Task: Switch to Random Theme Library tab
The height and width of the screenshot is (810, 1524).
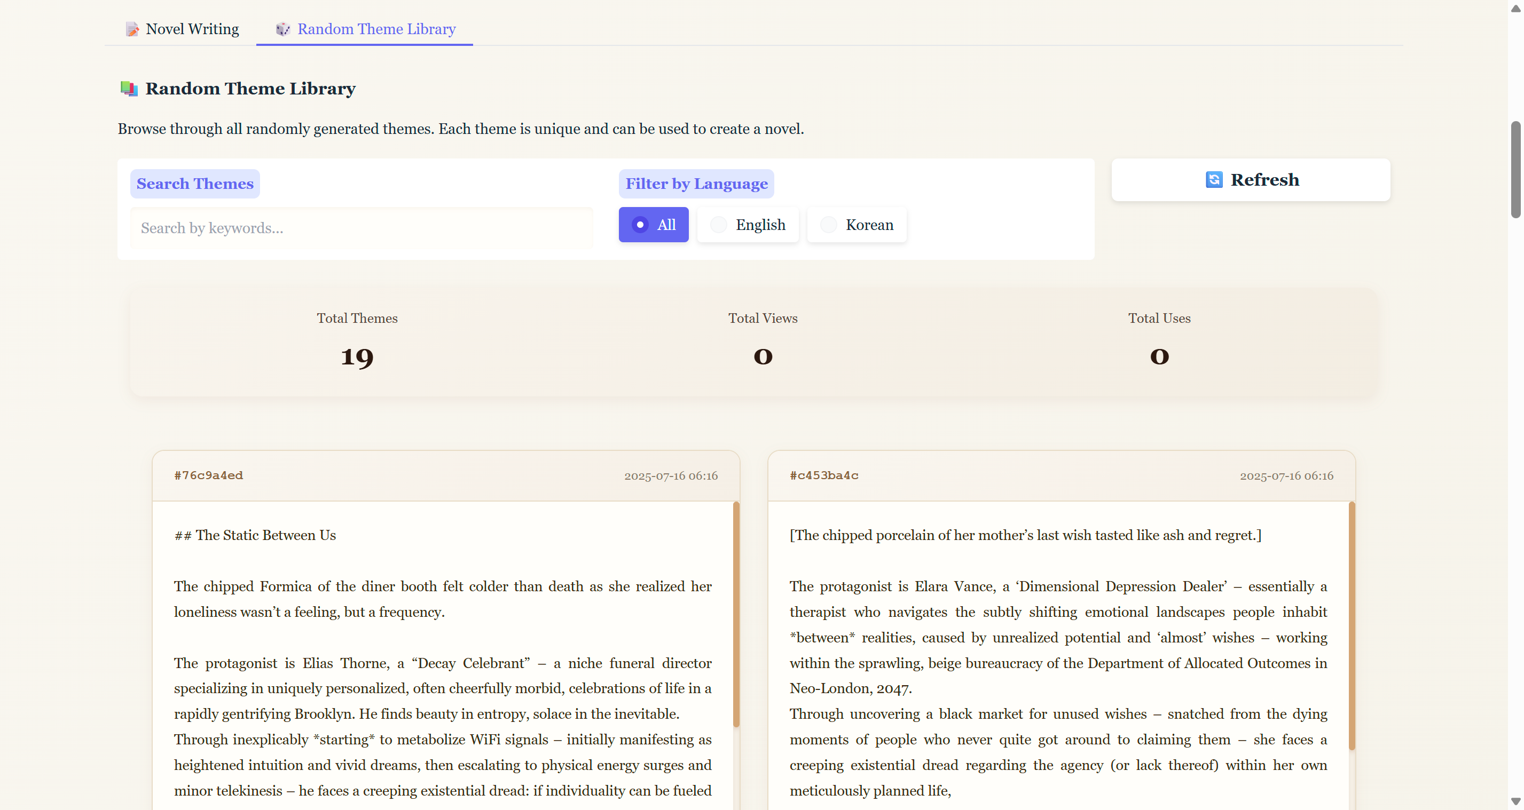Action: coord(364,28)
